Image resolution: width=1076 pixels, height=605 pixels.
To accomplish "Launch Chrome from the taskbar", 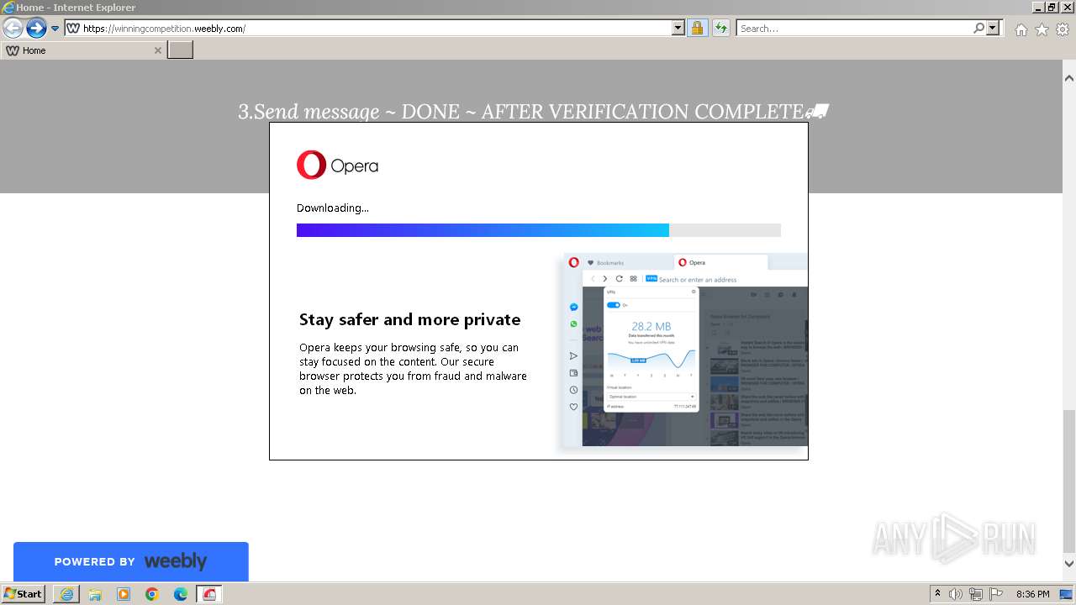I will pos(152,594).
